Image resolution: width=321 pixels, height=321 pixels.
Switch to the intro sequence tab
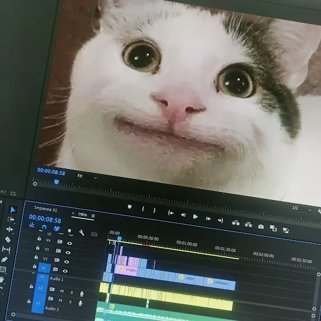coord(83,214)
